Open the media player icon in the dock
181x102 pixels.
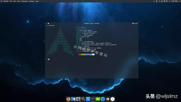78,99
